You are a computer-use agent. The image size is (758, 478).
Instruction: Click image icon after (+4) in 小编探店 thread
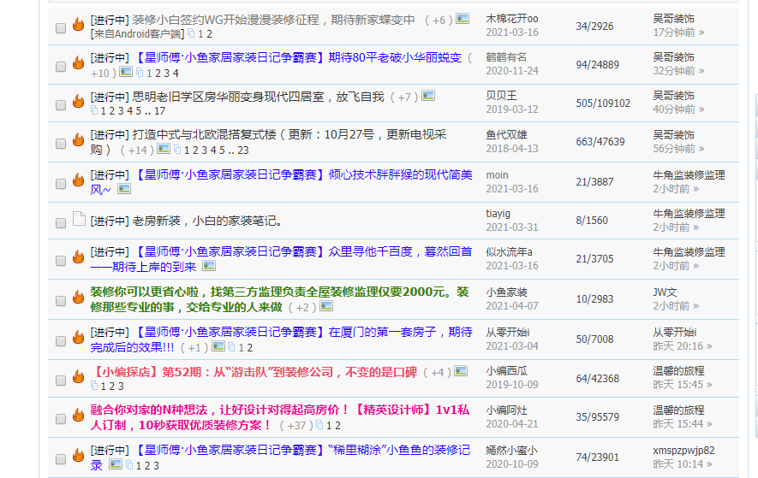pos(461,371)
